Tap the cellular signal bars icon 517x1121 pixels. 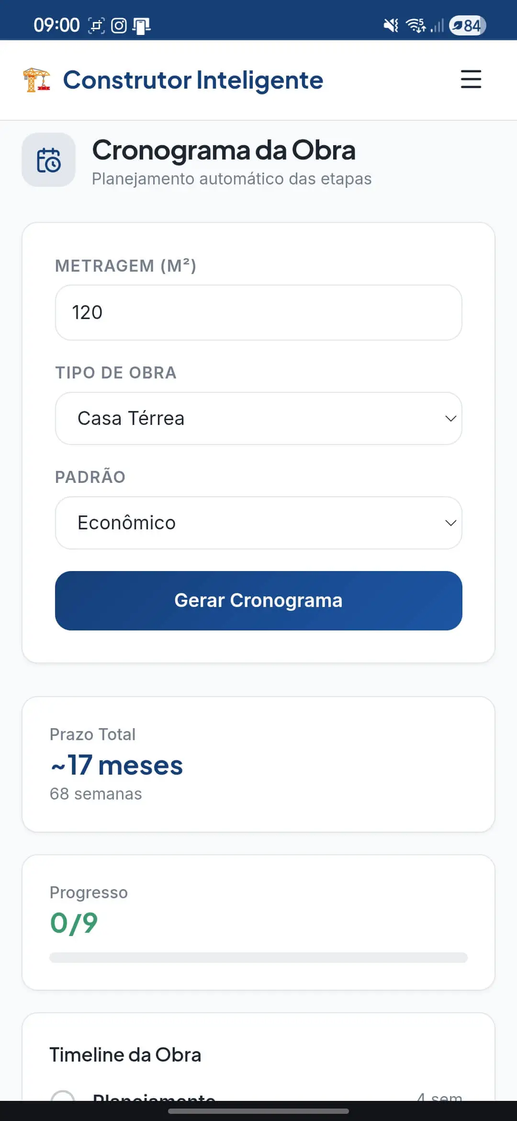click(437, 25)
